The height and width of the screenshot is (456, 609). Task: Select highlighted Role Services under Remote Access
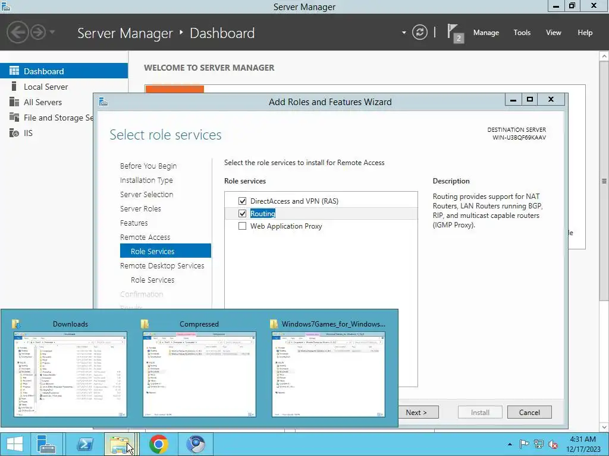tap(165, 251)
